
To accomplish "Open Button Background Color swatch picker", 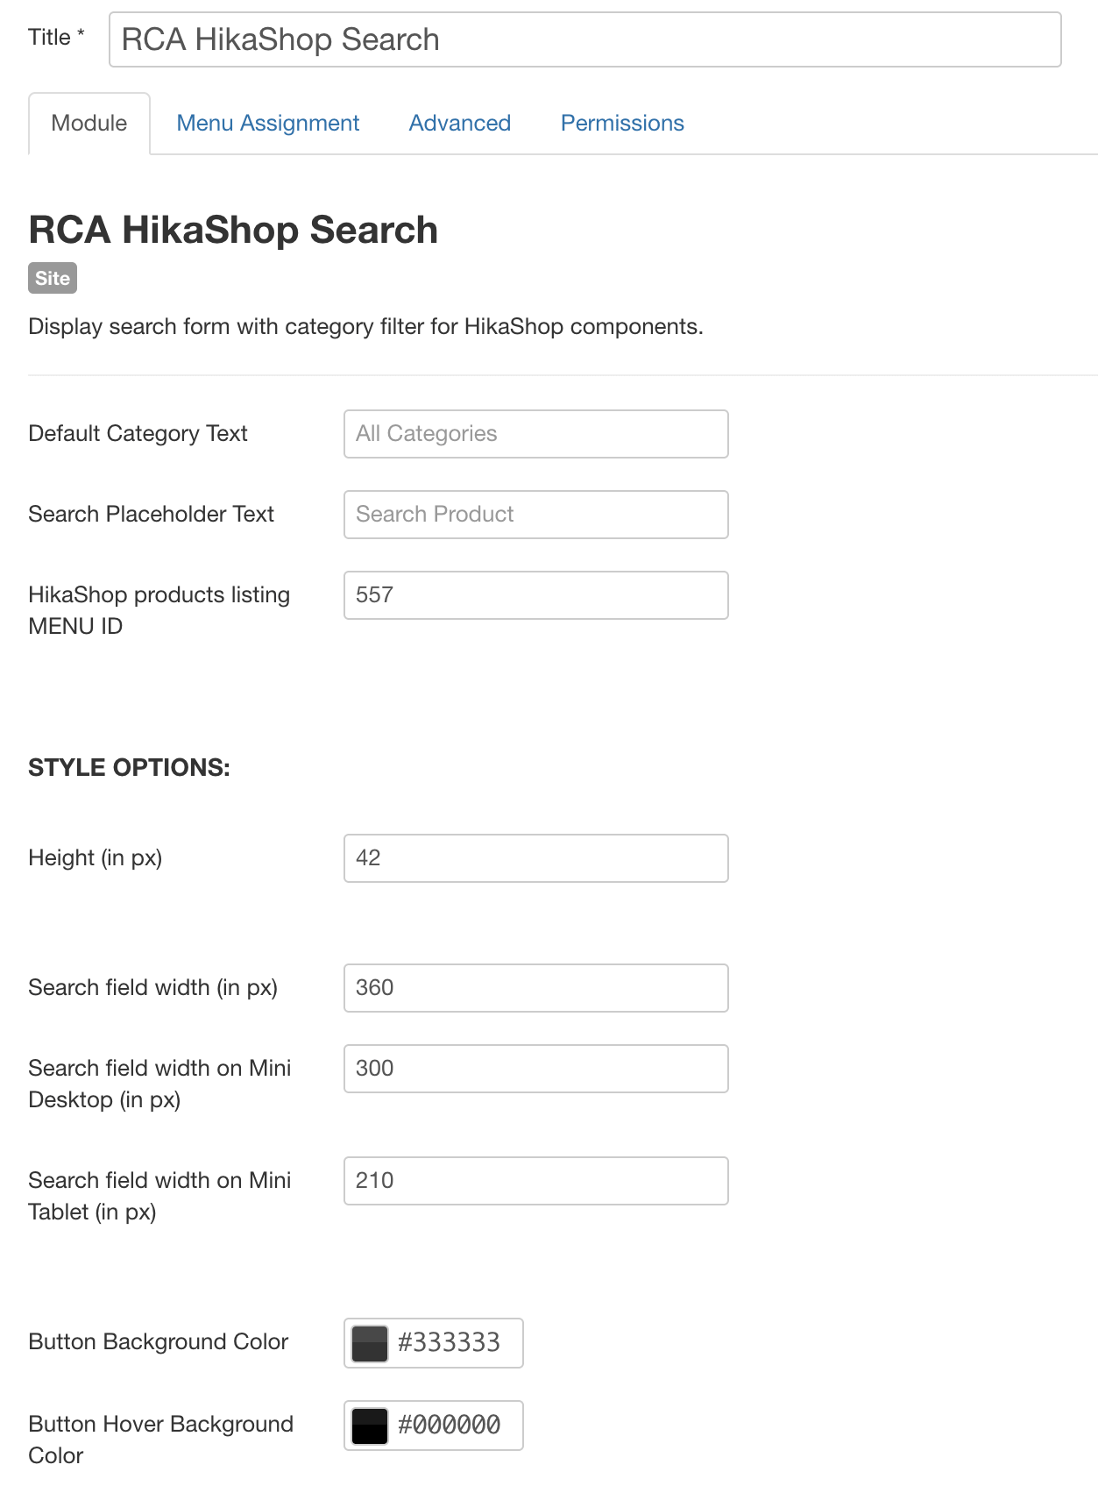I will click(x=370, y=1343).
